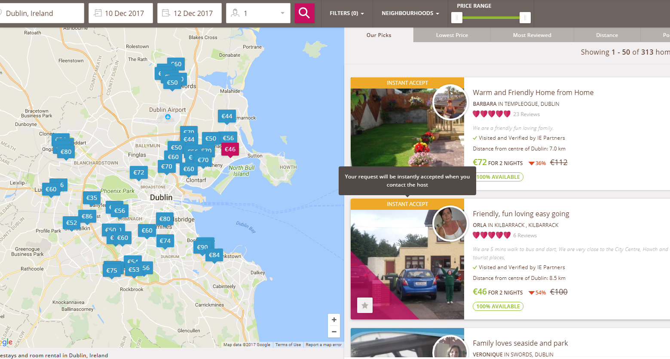The image size is (670, 359).
Task: Click the Dublin Airport icon on the map
Action: tap(168, 117)
